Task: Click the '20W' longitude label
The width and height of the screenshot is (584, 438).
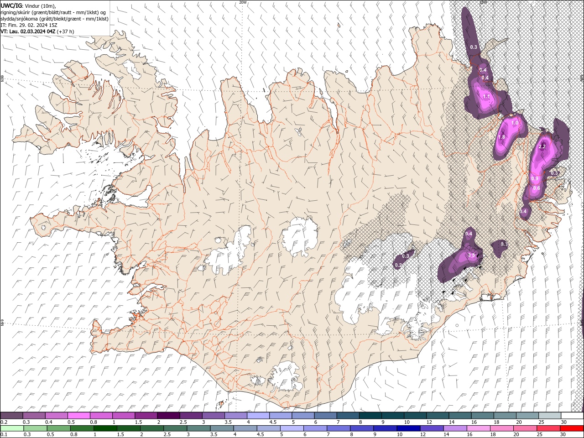Action: 243,2
